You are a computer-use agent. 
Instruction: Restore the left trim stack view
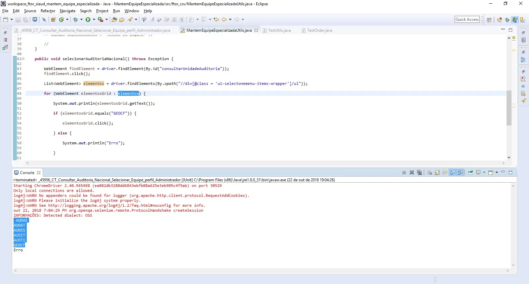pos(5,33)
